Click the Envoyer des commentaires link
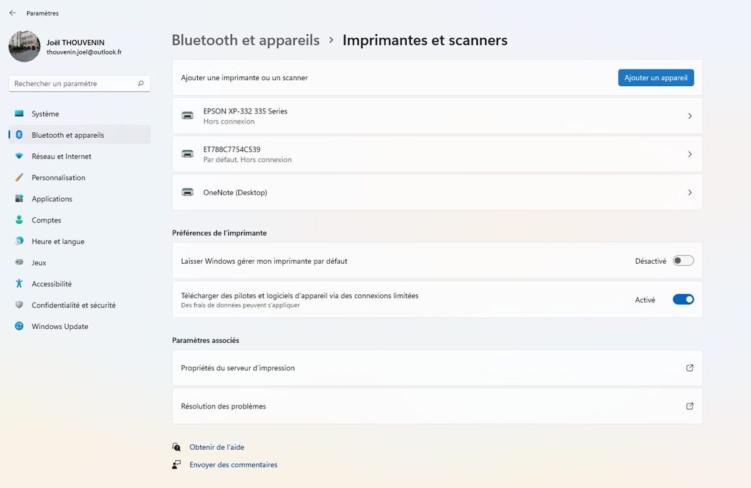This screenshot has width=751, height=488. [233, 465]
